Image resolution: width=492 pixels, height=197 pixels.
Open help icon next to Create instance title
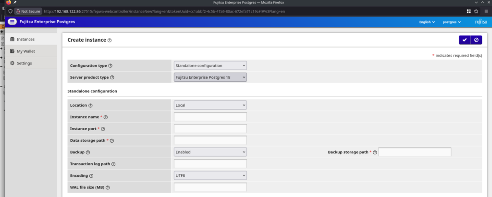click(x=110, y=40)
